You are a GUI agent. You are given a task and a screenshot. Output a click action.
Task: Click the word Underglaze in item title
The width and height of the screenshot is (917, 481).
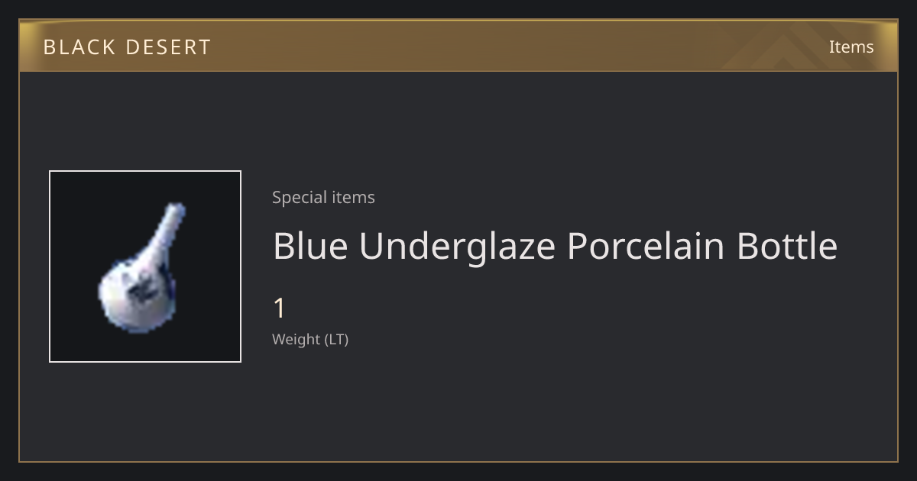point(458,247)
